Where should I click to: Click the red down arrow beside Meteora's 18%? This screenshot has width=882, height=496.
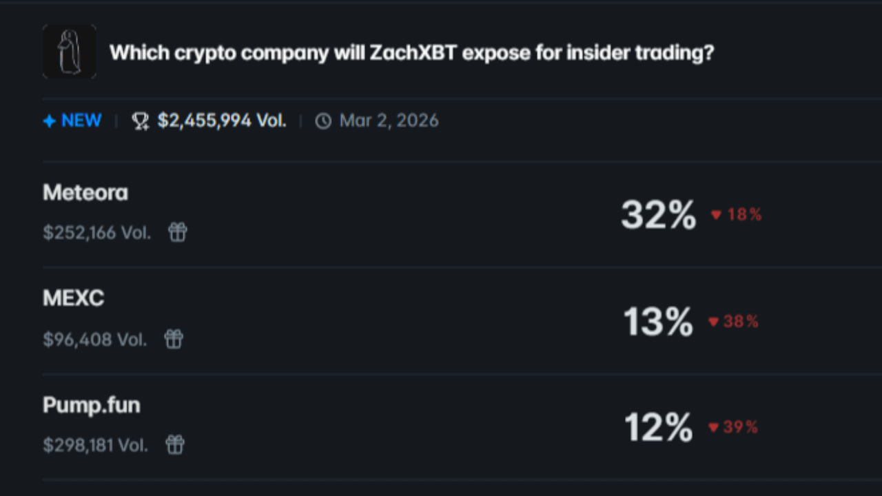(716, 215)
